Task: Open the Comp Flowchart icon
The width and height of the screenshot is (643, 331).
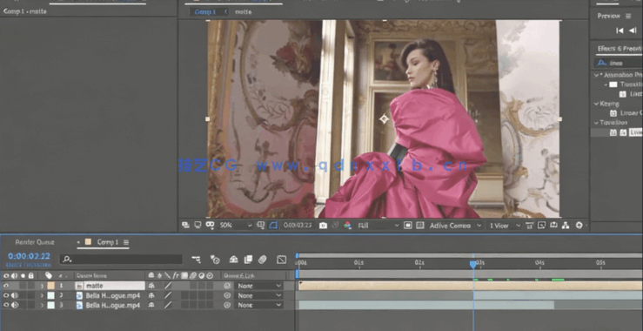Action: [x=566, y=225]
